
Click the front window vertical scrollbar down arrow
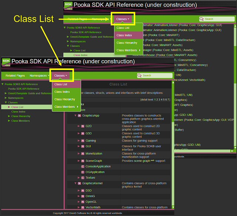pos(173,208)
